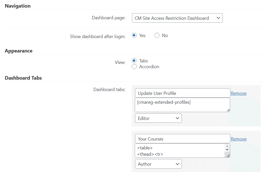Open the Dashboard page dropdown
This screenshot has height=175, width=267.
pyautogui.click(x=177, y=18)
